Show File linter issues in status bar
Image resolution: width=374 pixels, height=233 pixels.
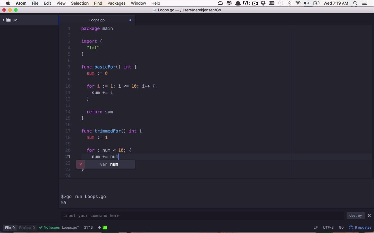[x=10, y=227]
